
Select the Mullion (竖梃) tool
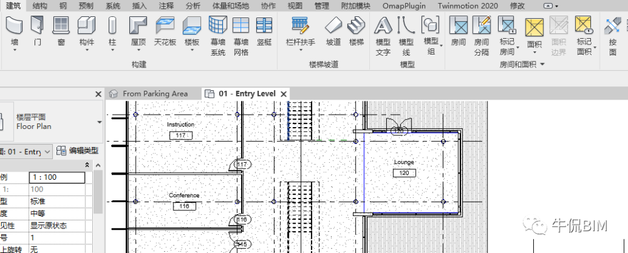[x=264, y=31]
